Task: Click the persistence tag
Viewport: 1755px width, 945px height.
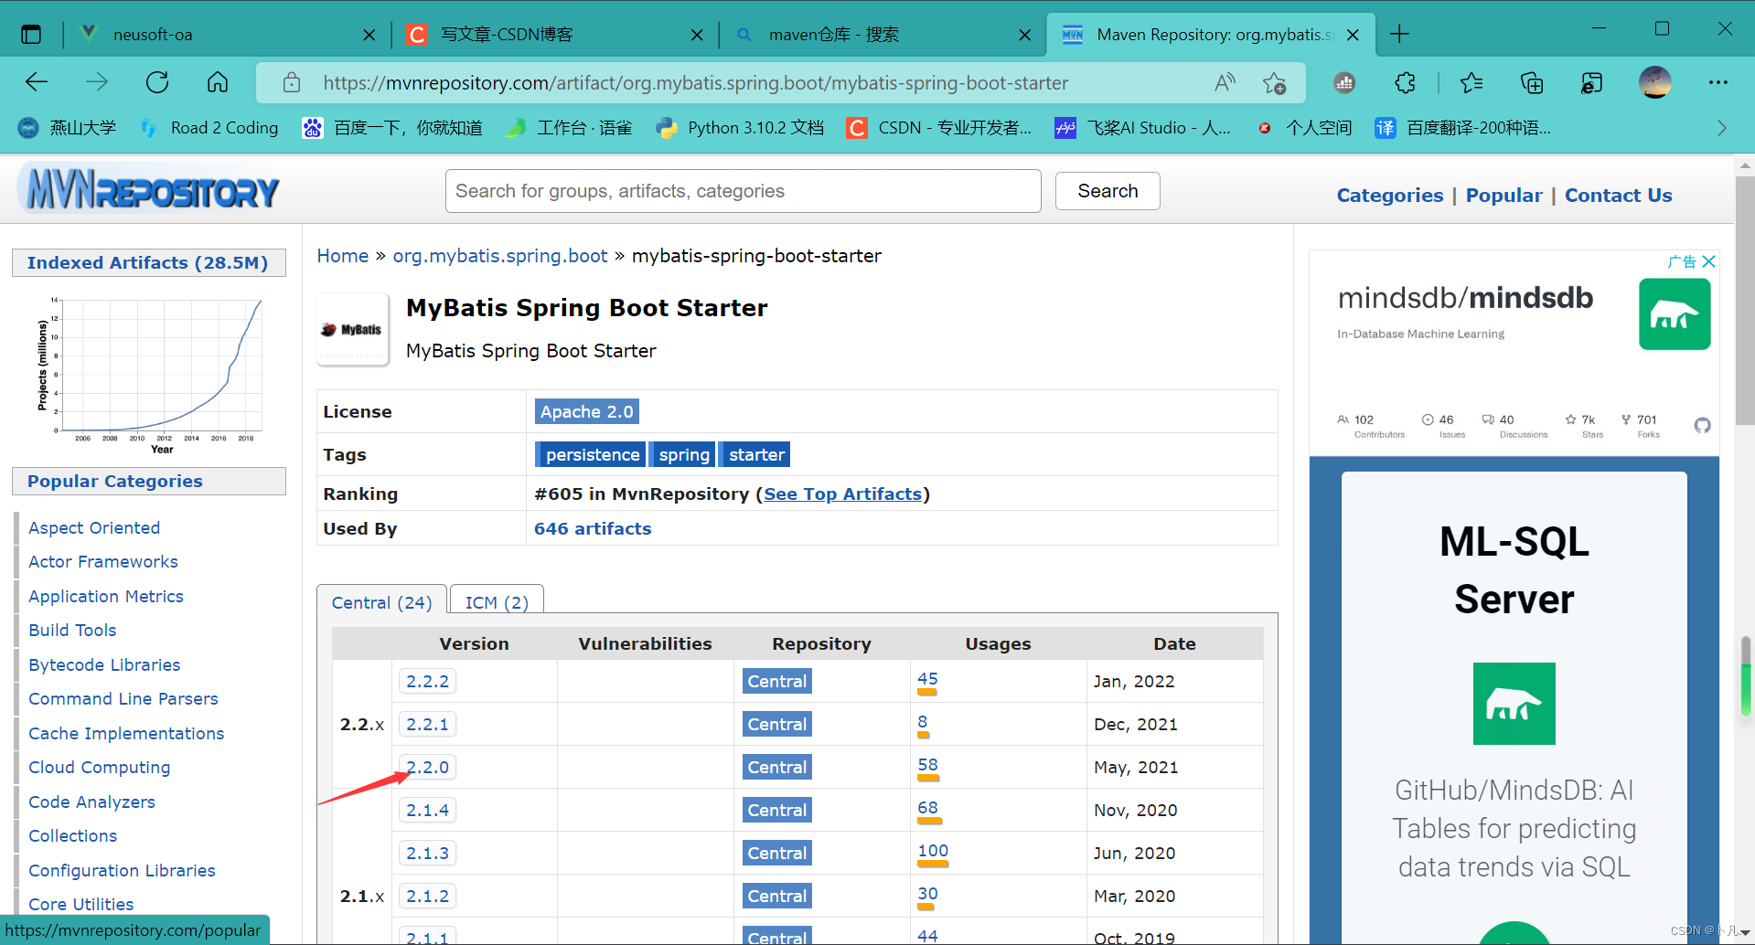Action: [x=592, y=454]
